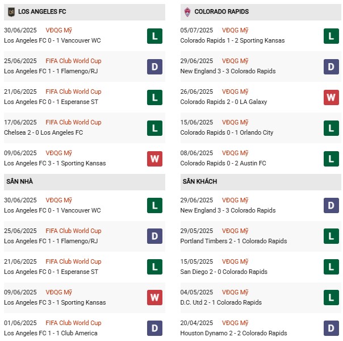The width and height of the screenshot is (343, 341).
Task: Click the L badge for Colorado Rapids 1 - 2 Sporting Kansas
Action: tap(331, 36)
